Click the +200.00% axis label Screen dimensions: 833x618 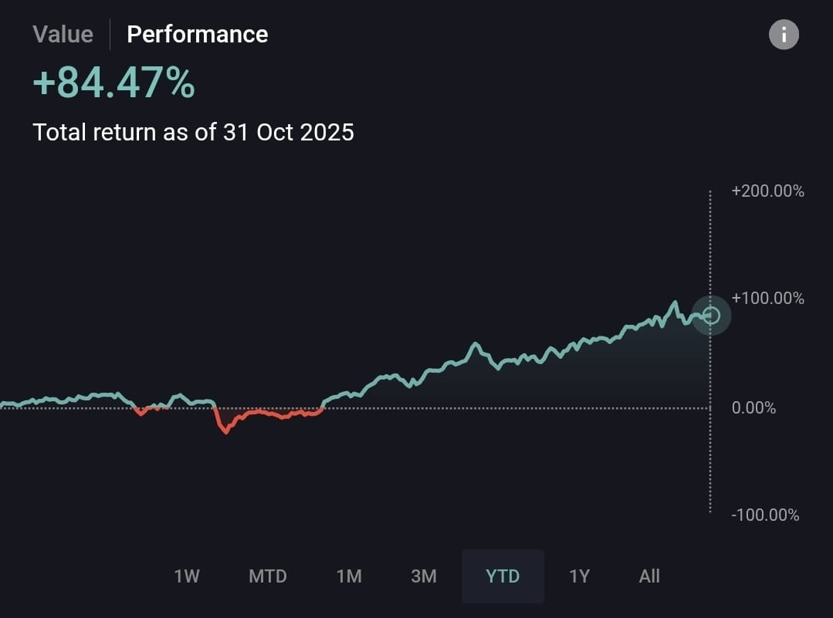[767, 191]
